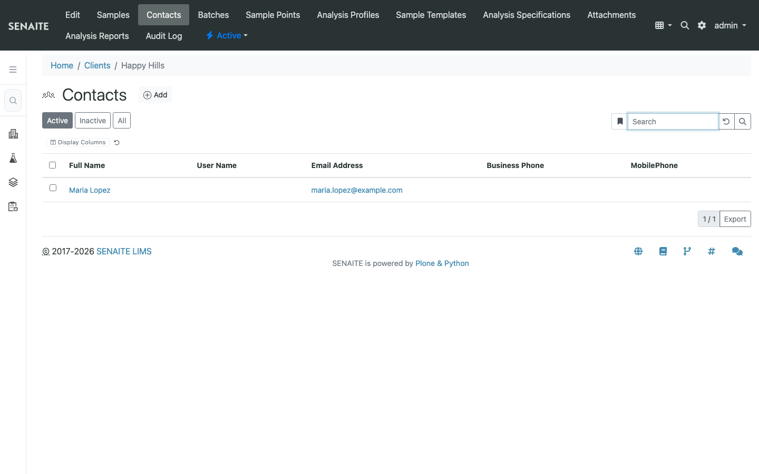Reset display columns with the small undo icon
This screenshot has height=474, width=759.
117,143
